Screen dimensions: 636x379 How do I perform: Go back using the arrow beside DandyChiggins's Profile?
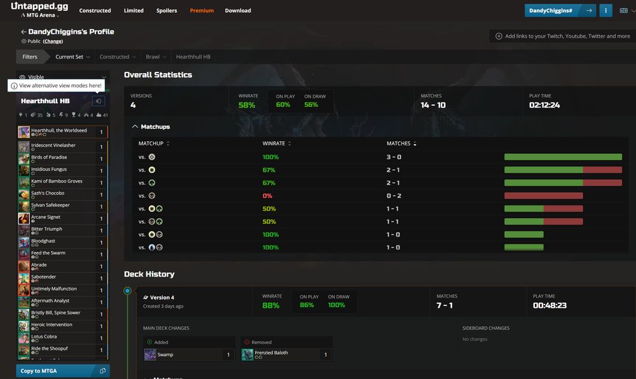[24, 32]
